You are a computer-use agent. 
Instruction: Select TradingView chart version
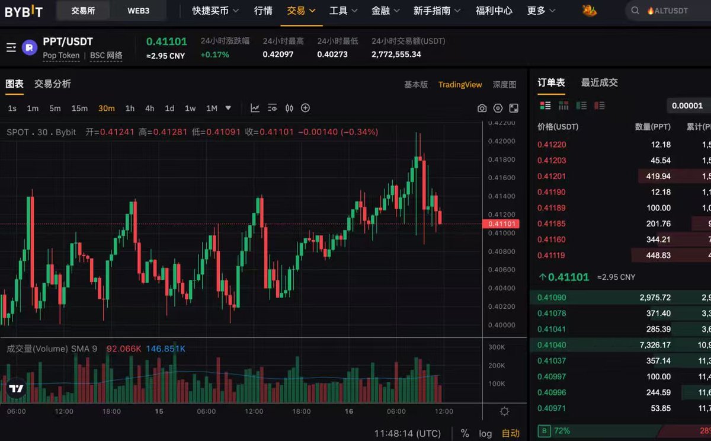click(460, 85)
